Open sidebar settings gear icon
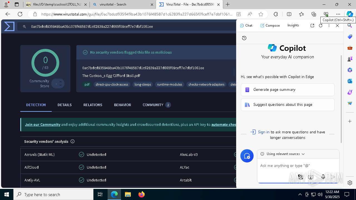 click(350, 183)
